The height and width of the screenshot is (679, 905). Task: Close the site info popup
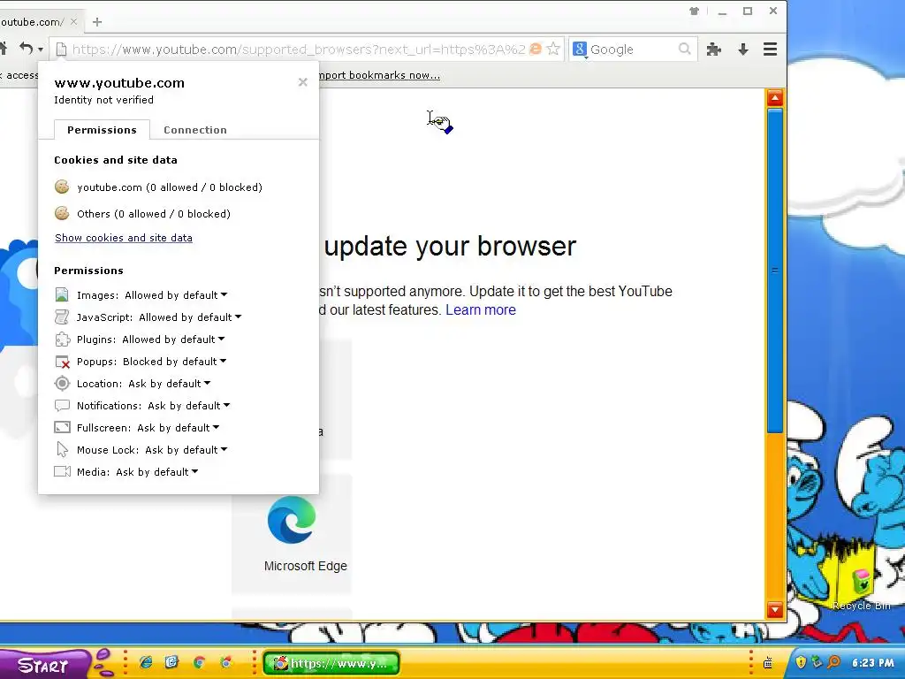pyautogui.click(x=302, y=82)
